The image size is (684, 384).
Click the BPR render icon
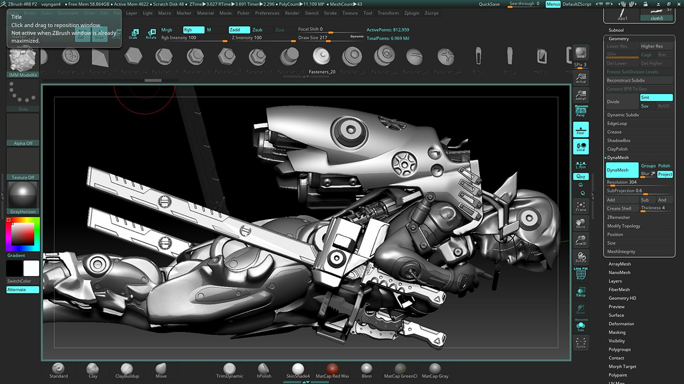(x=581, y=53)
